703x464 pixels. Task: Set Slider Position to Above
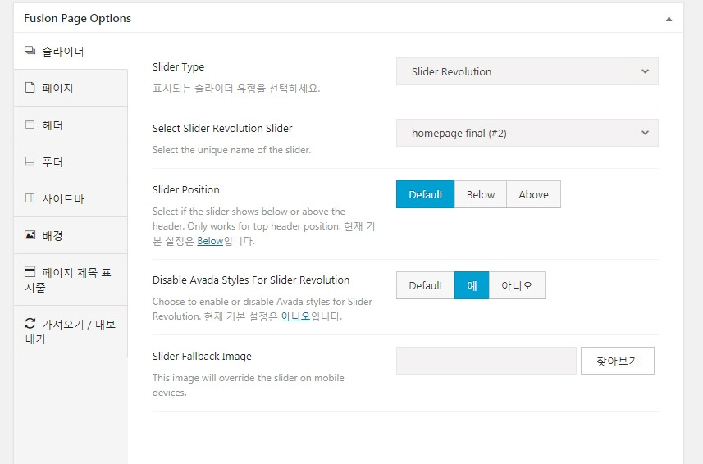tap(533, 194)
